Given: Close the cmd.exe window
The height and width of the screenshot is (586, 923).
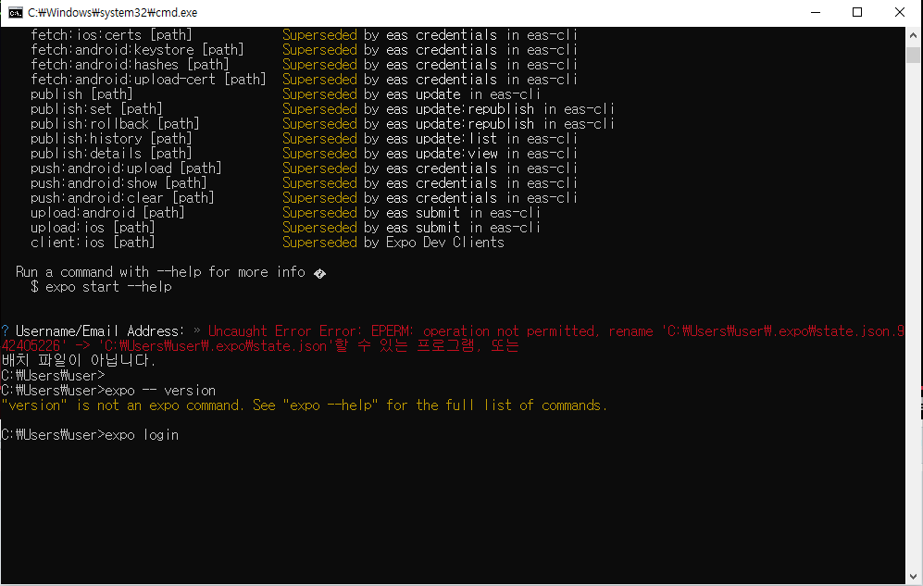Looking at the screenshot, I should click(900, 12).
